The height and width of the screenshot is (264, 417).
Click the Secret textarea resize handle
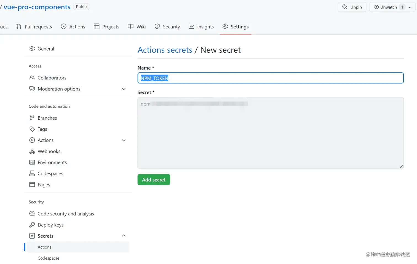(401, 166)
